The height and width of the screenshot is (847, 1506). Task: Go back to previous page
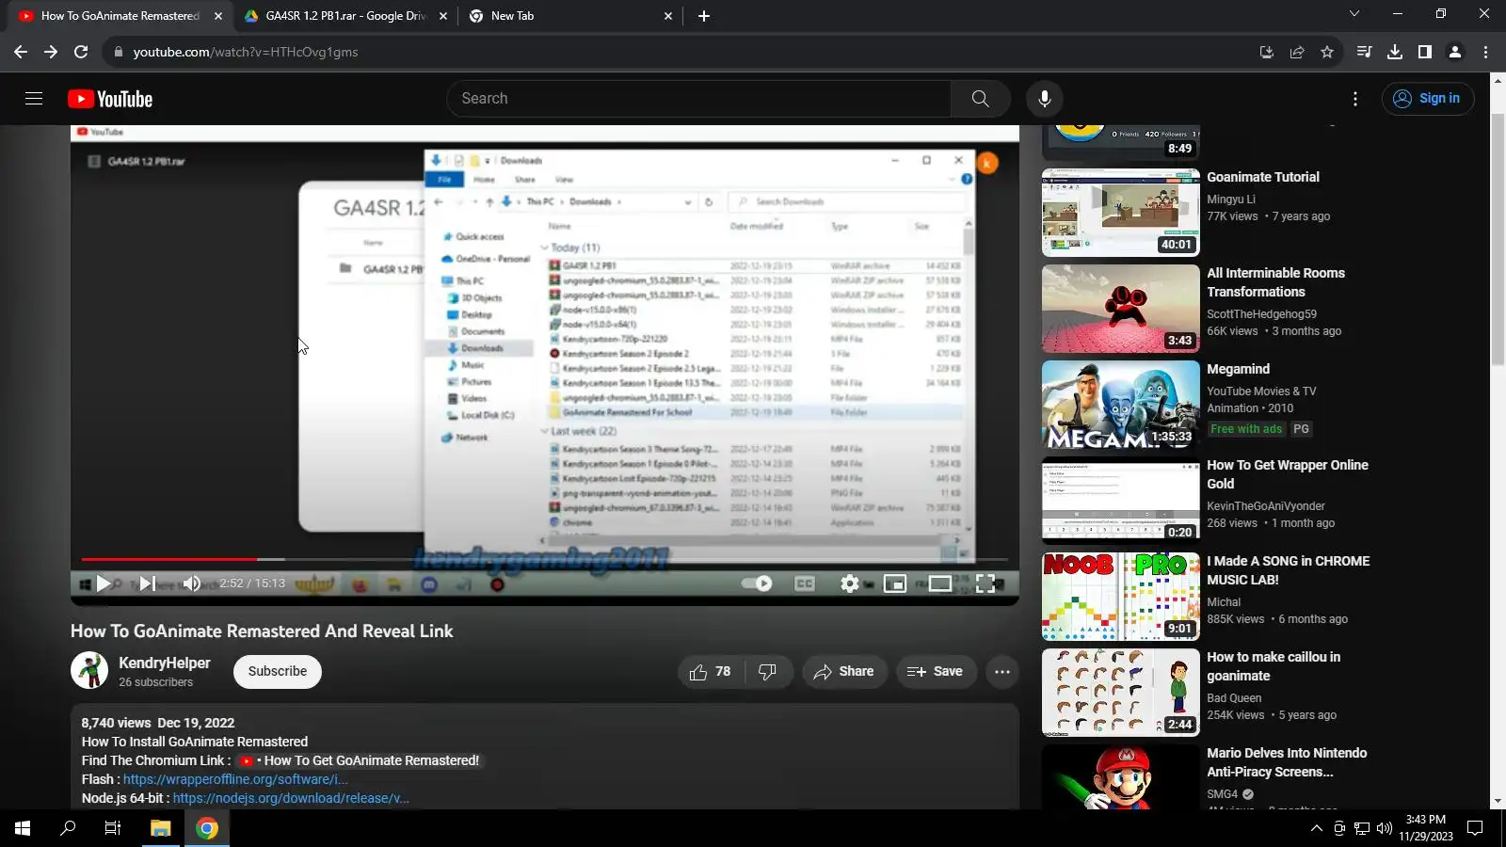[21, 53]
